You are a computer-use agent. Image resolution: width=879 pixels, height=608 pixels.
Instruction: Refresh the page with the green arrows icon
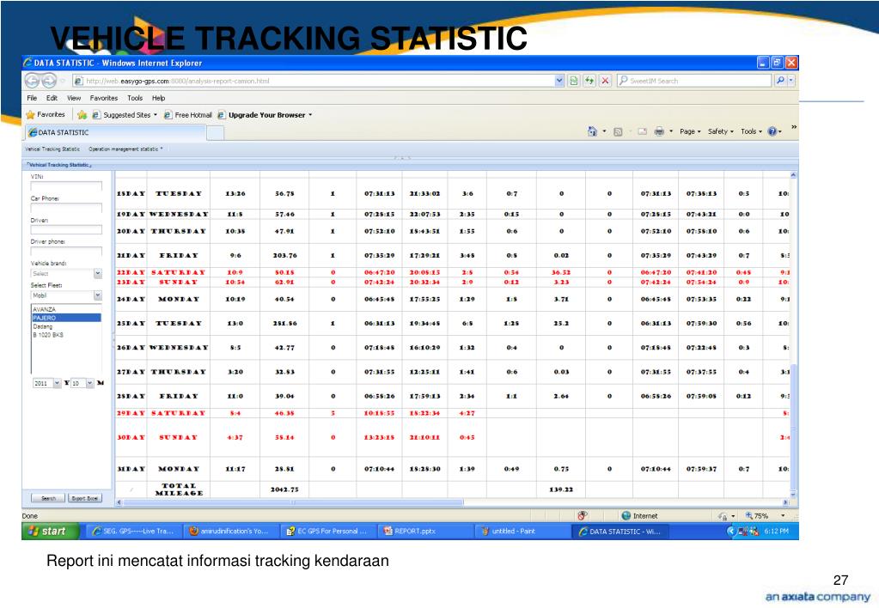tap(589, 81)
